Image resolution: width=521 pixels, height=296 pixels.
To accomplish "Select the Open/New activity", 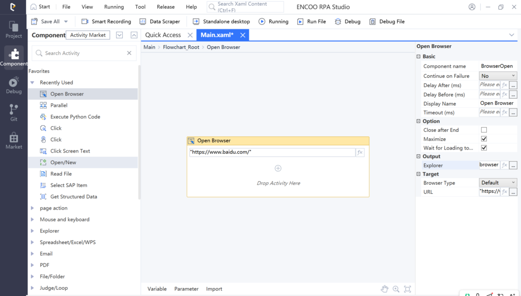I will pos(83,162).
